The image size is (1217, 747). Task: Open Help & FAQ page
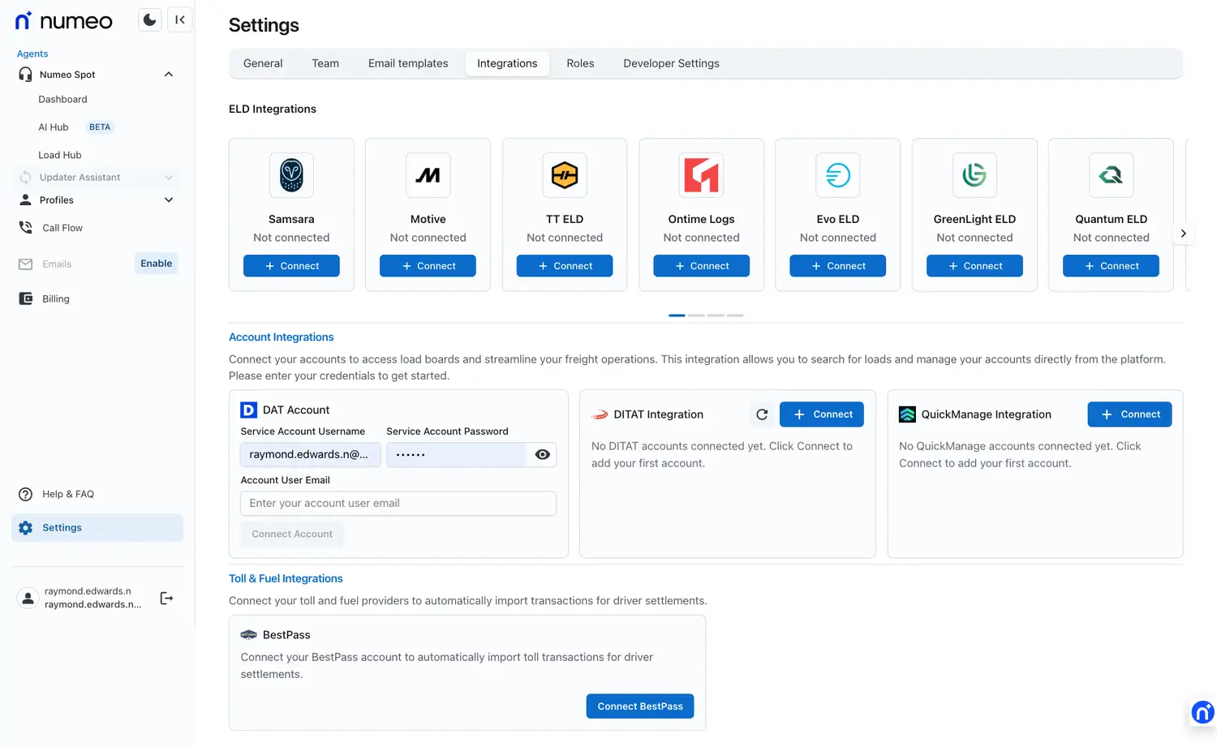coord(68,494)
